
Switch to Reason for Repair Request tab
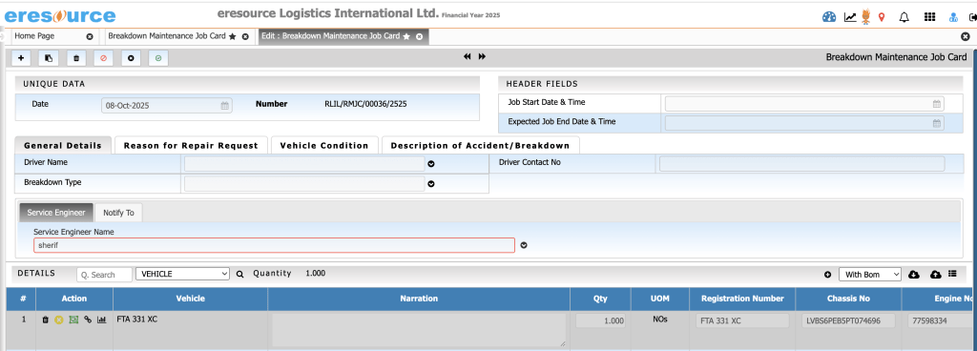coord(191,146)
